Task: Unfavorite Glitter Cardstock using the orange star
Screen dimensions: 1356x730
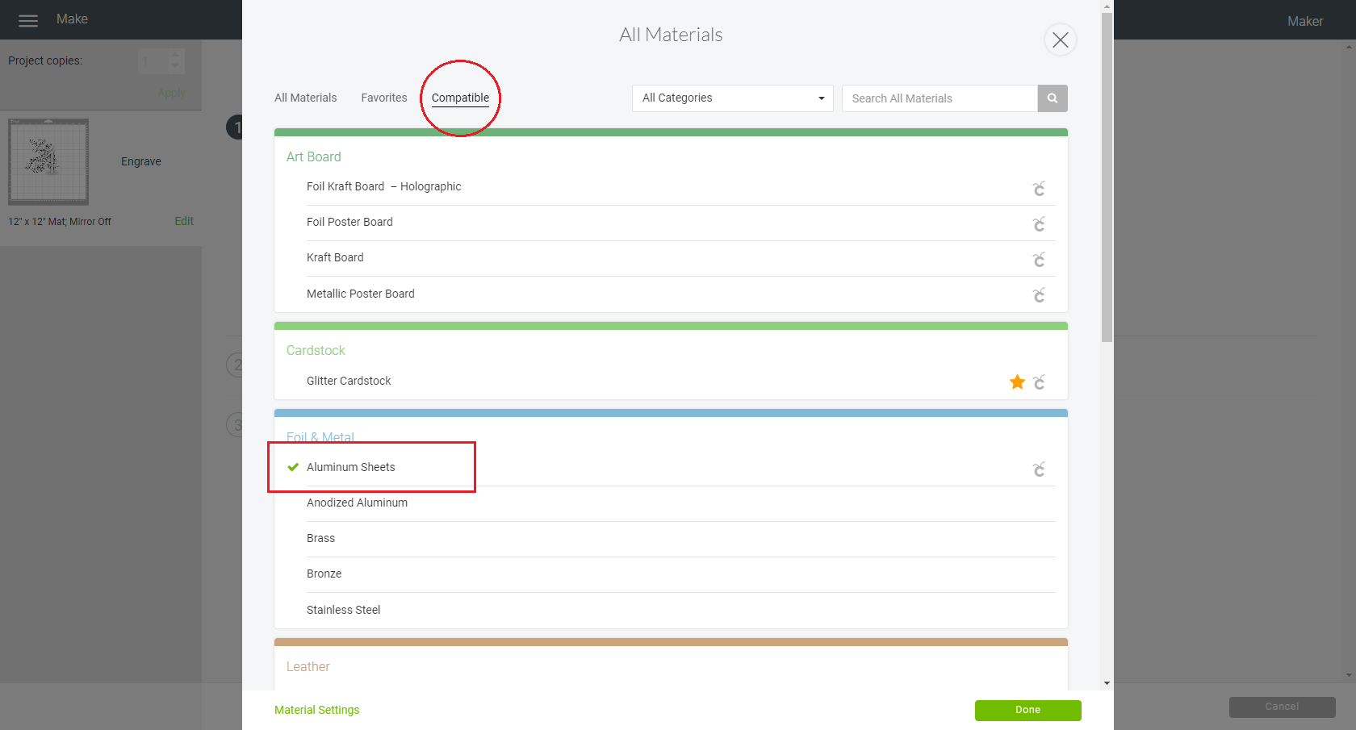Action: coord(1017,382)
